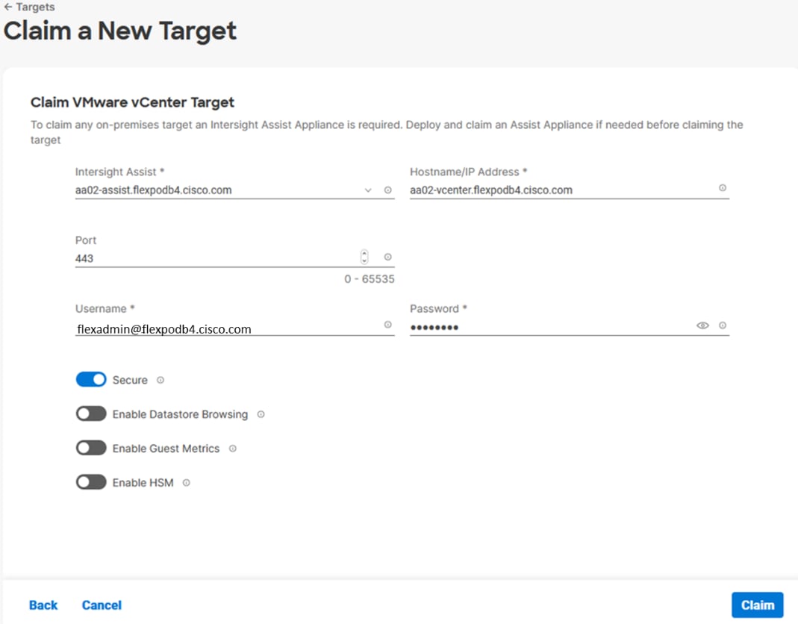Click info icon in the Password field
The width and height of the screenshot is (798, 624).
(722, 325)
